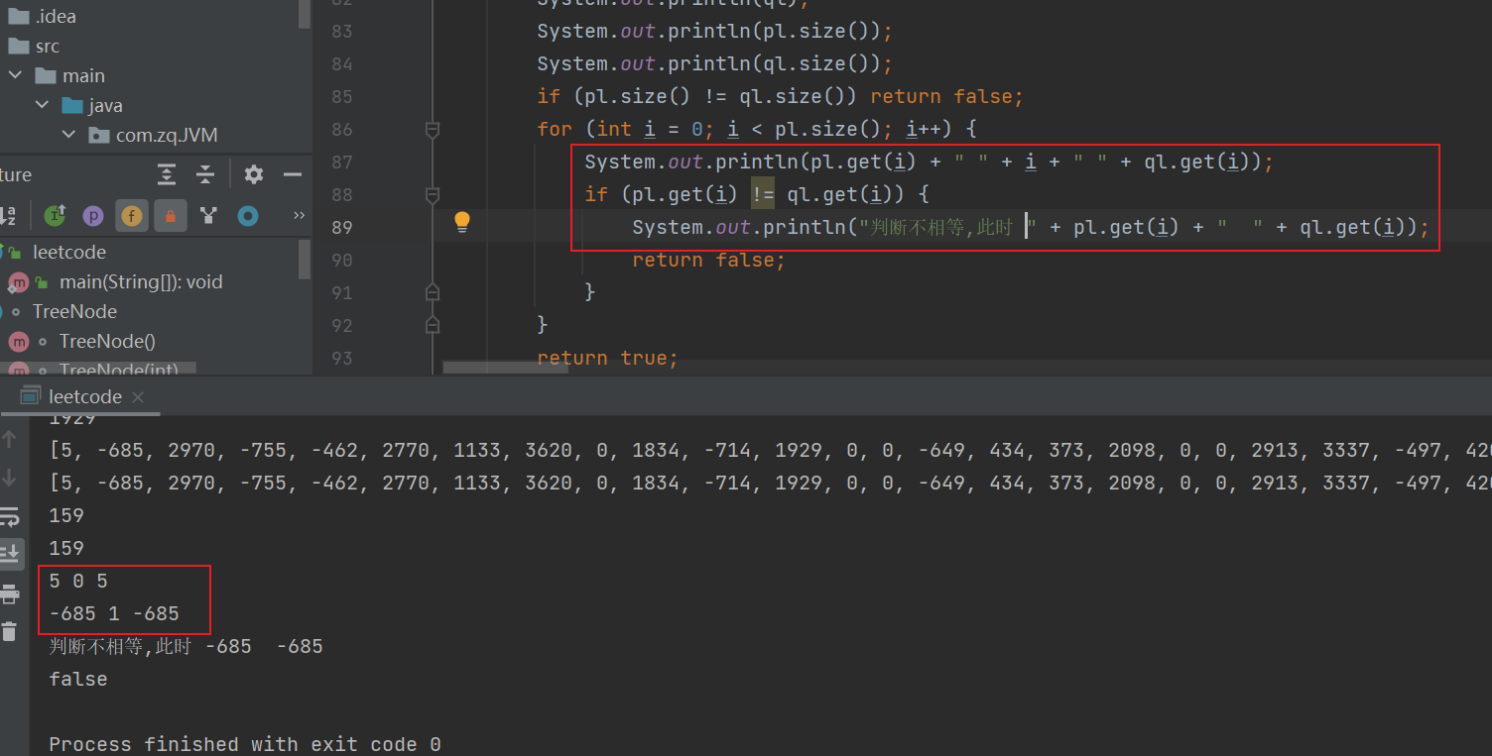Select the com.zq.JVM package
Screen dimensions: 1492x756
[167, 135]
